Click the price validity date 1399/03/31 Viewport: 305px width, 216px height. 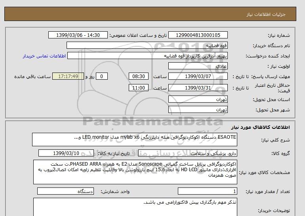pyautogui.click(x=198, y=88)
